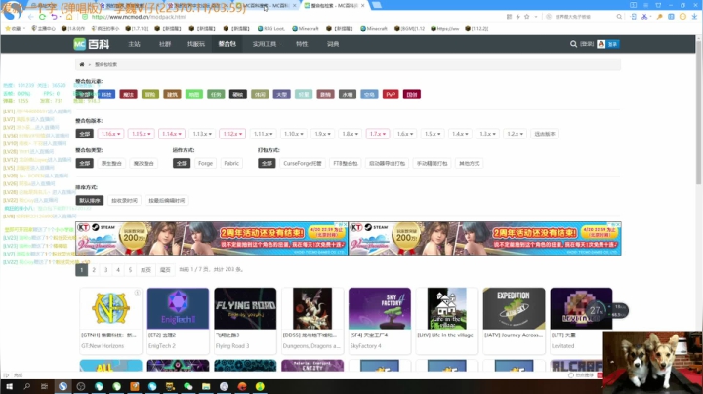
Task: Click the user avatar icon in site header
Action: pos(601,44)
